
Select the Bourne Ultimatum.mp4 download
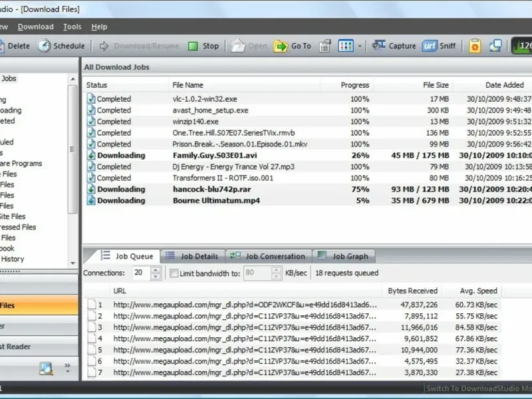click(x=307, y=201)
